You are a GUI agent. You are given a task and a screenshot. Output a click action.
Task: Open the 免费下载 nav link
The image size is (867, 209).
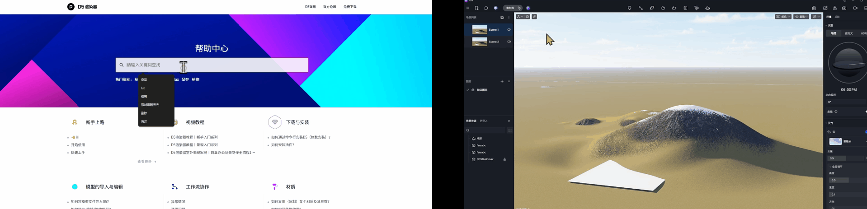coord(350,7)
